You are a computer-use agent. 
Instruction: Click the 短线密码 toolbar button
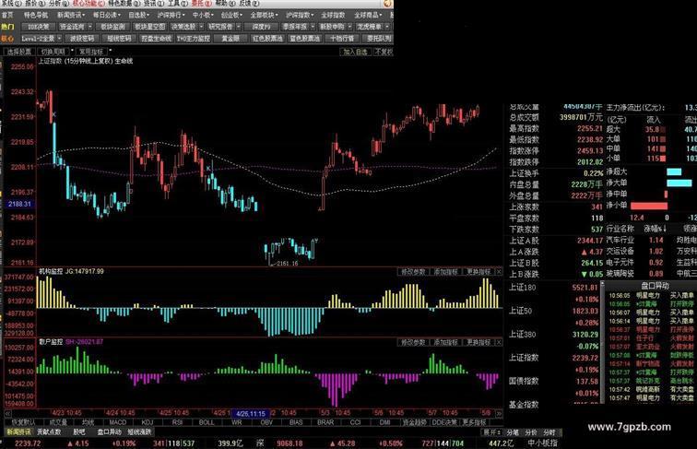pyautogui.click(x=119, y=39)
